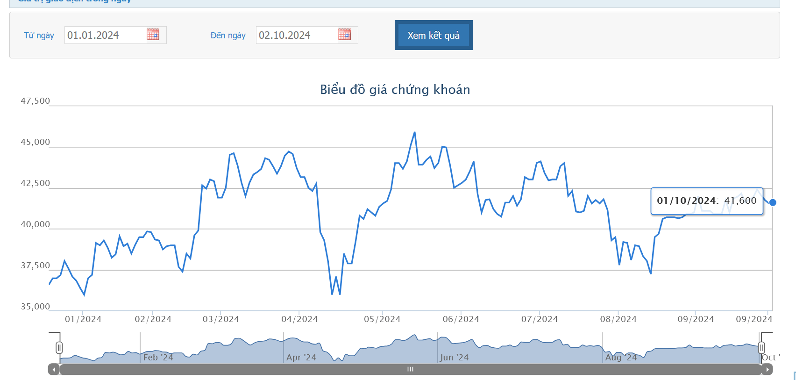The image size is (796, 380).
Task: Click y-axis label 45,000
Action: click(35, 142)
